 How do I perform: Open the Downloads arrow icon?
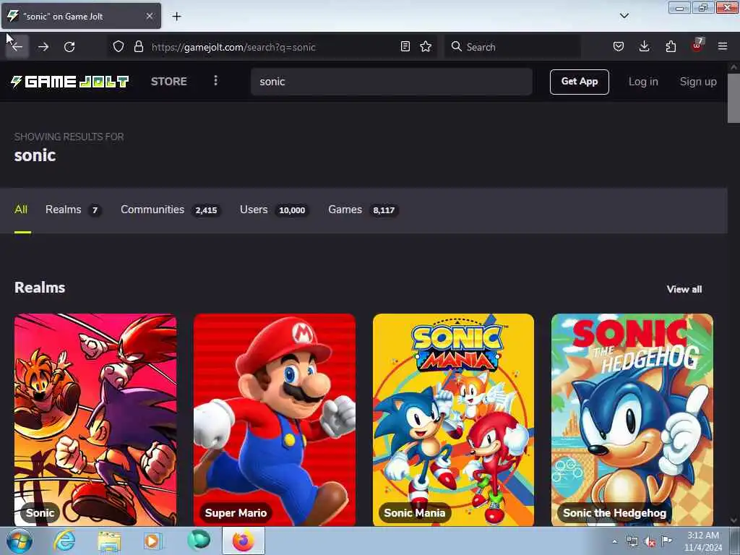click(644, 47)
